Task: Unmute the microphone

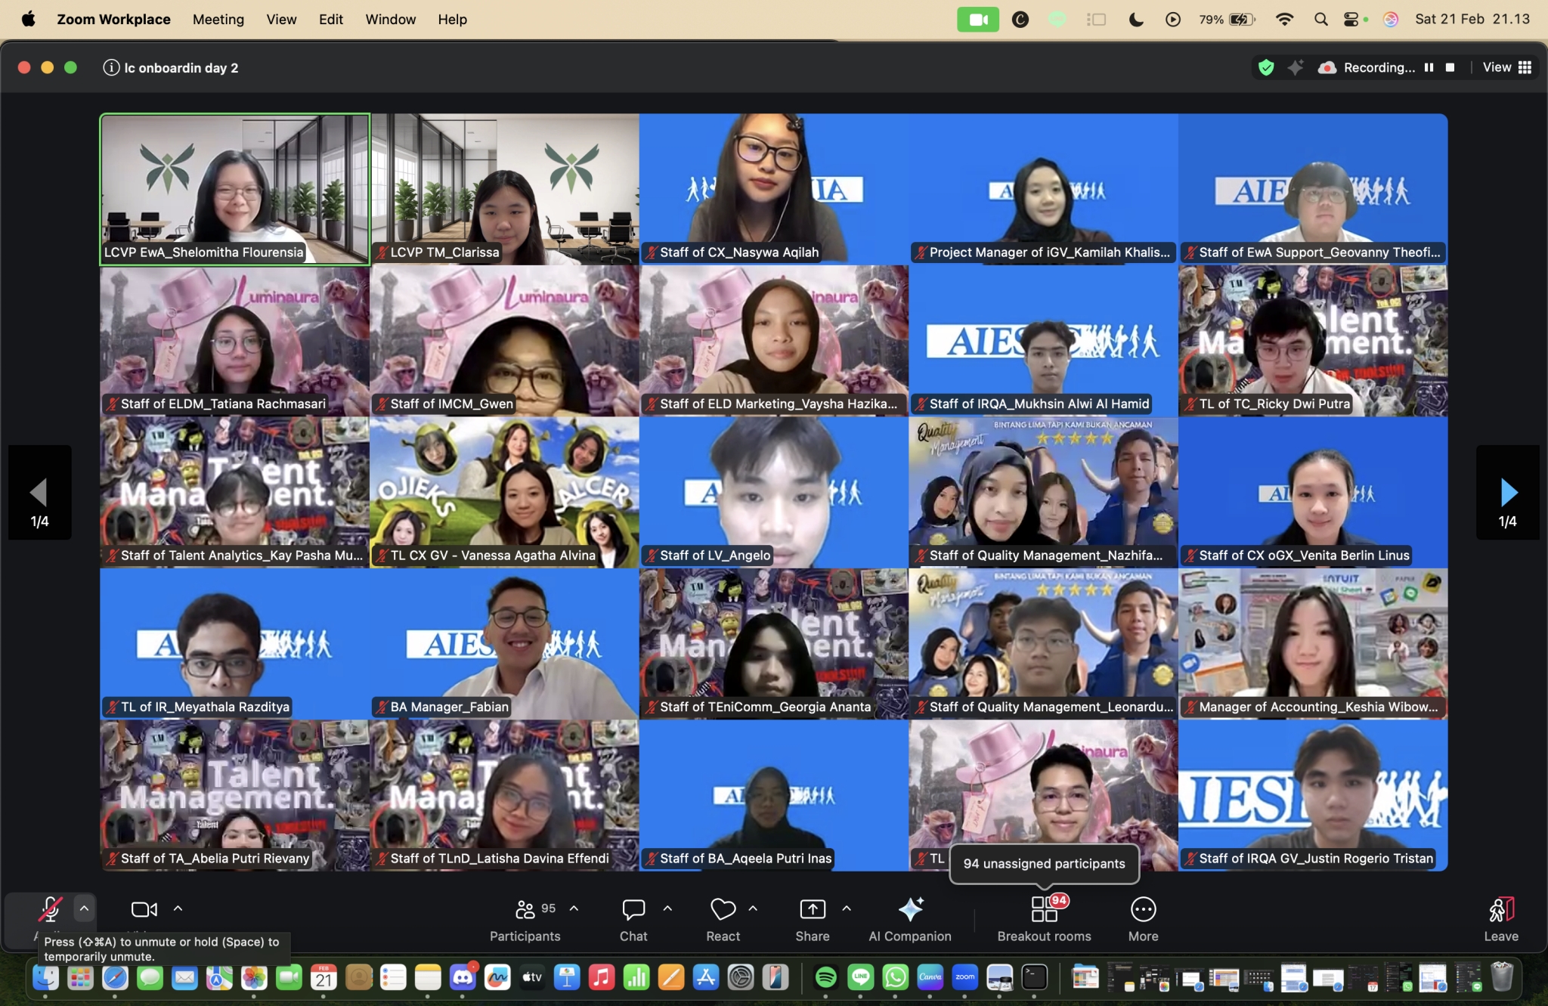Action: coord(50,909)
